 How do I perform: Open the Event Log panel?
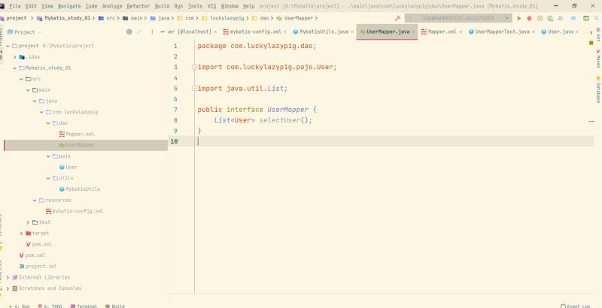pos(578,306)
